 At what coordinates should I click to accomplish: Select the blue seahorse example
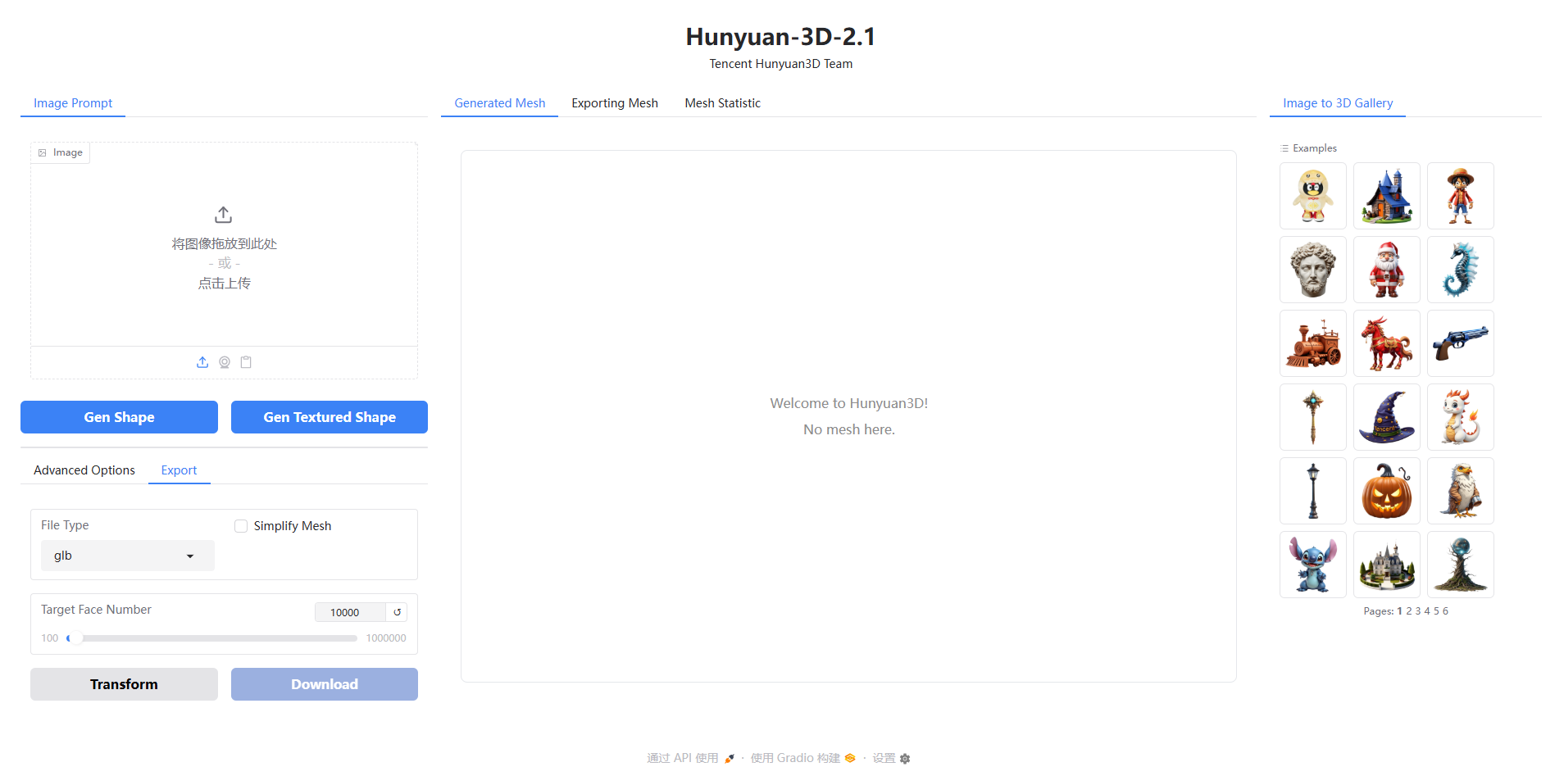1461,270
